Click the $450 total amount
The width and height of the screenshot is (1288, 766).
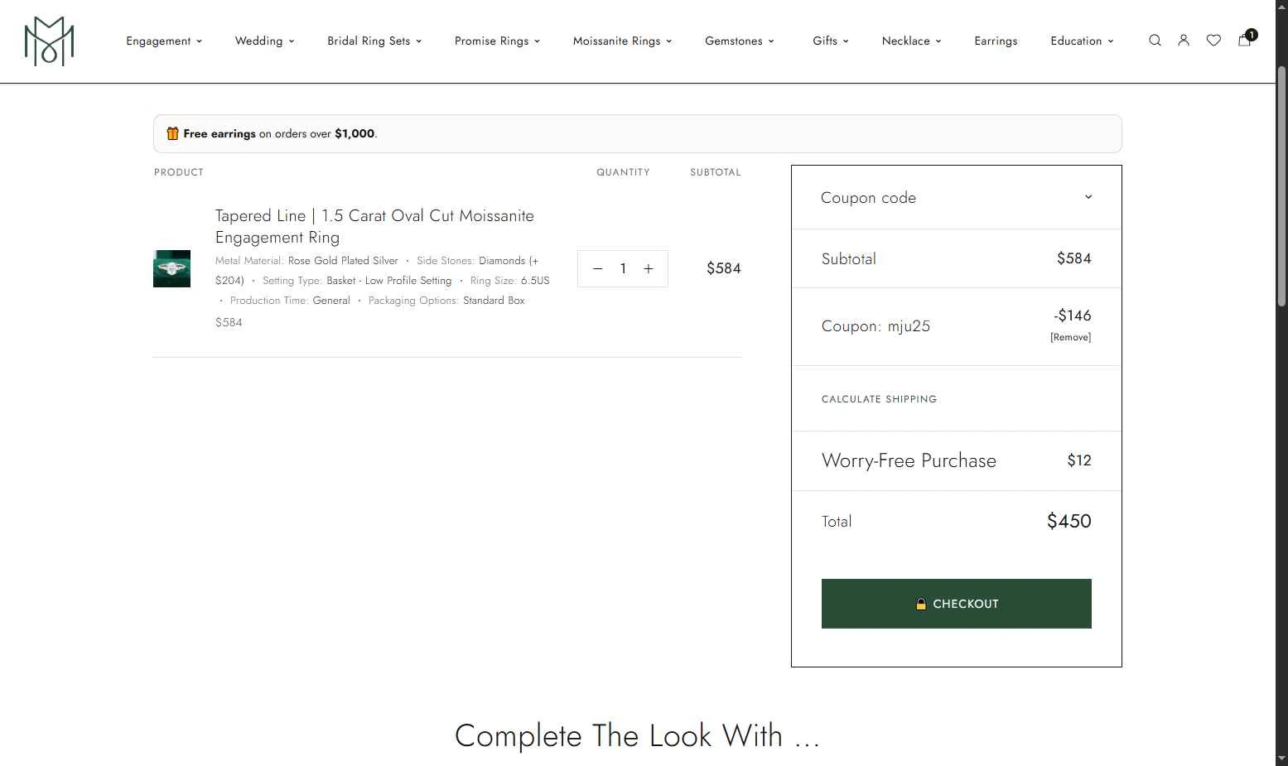(1069, 521)
